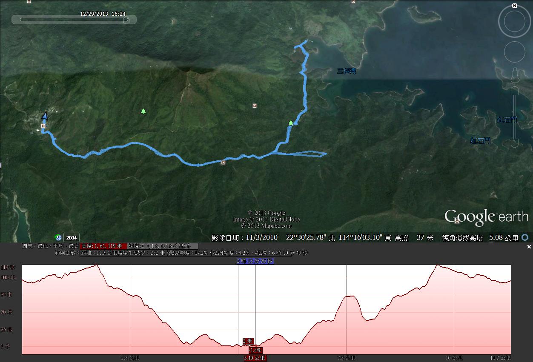Click the blue arrow track position marker
The image size is (533, 362).
pyautogui.click(x=45, y=115)
